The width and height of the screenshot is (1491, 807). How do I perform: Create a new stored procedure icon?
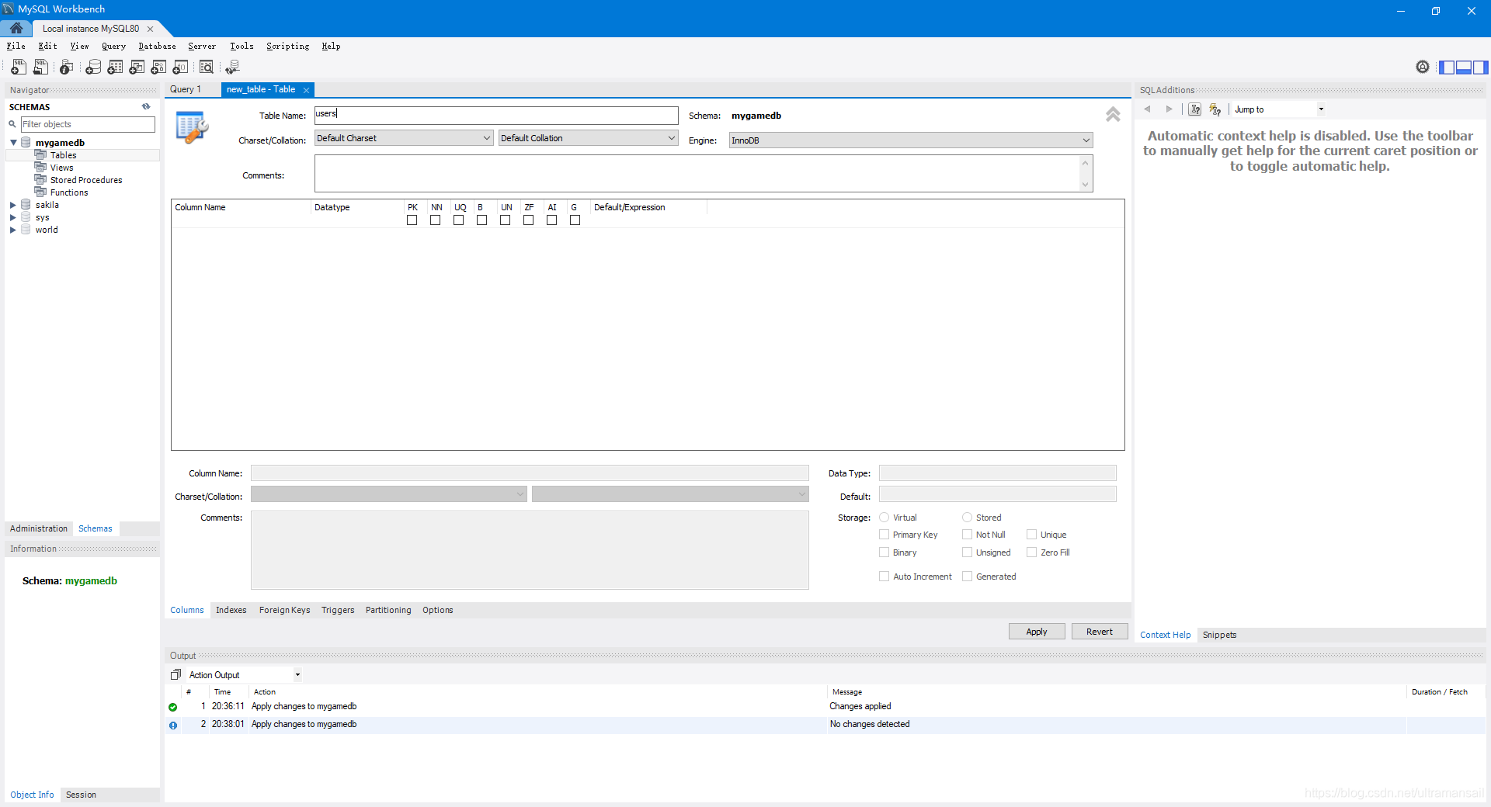click(158, 68)
